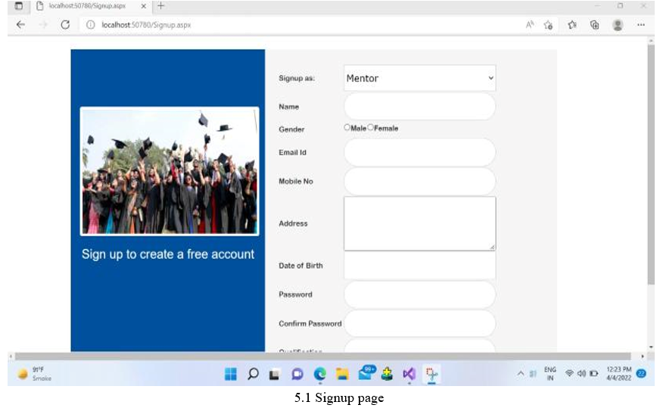The width and height of the screenshot is (660, 408).
Task: Click the 'Sign up to create a free account' text
Action: pos(168,254)
